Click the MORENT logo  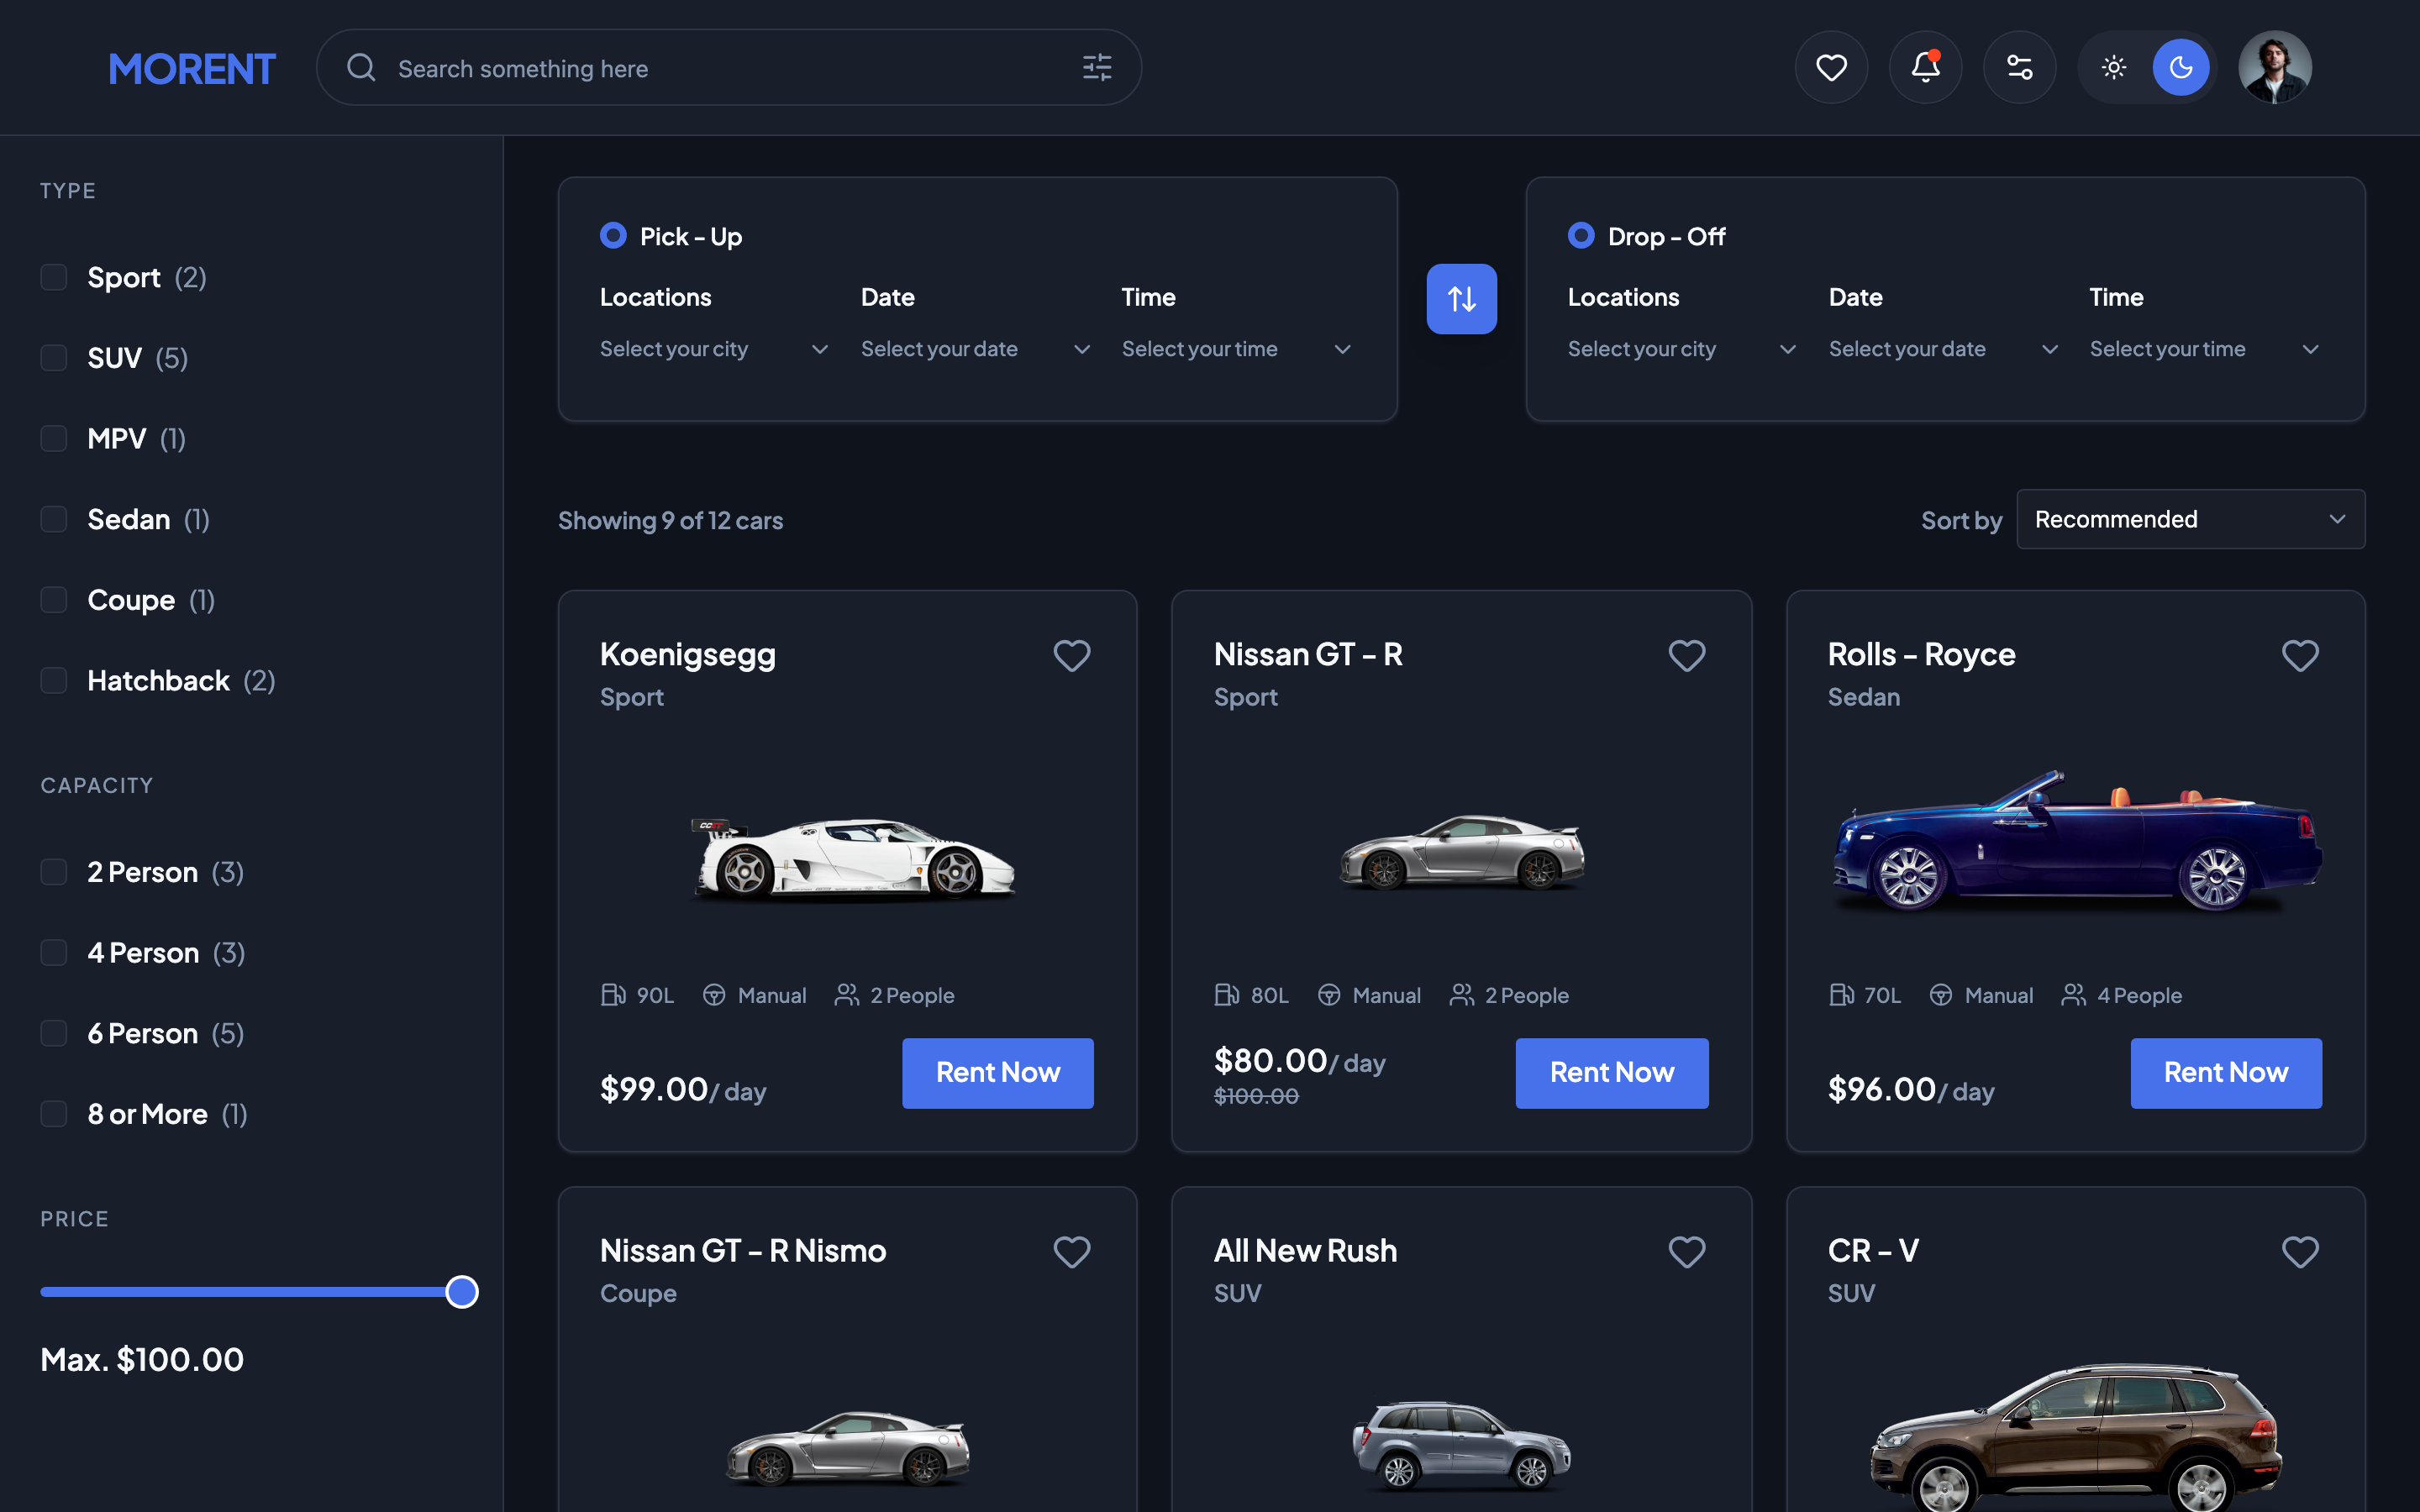(192, 68)
